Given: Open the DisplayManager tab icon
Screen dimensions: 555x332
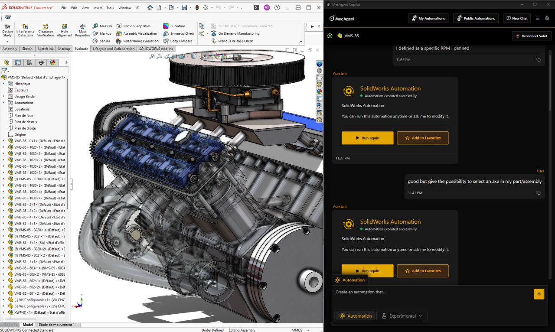Looking at the screenshot, I should point(52,62).
